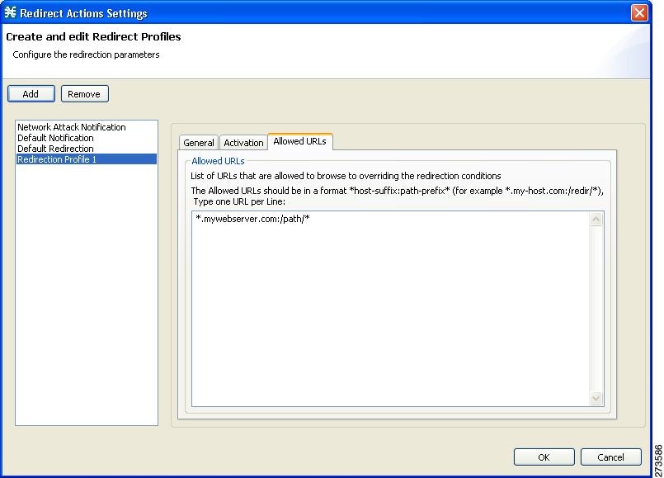Click the Add profile button
Viewport: 664px width, 478px height.
pos(31,93)
